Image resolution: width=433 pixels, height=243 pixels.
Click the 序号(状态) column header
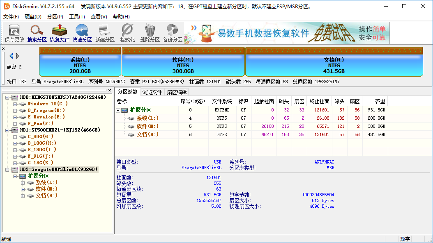193,101
